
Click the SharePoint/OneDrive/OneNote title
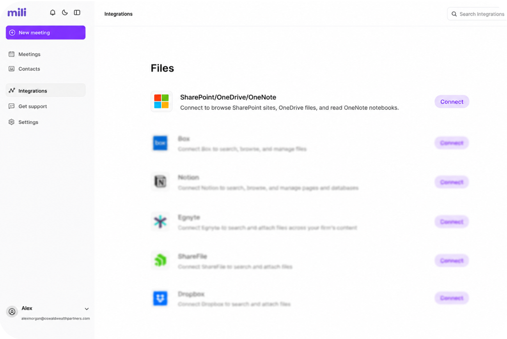pyautogui.click(x=228, y=97)
